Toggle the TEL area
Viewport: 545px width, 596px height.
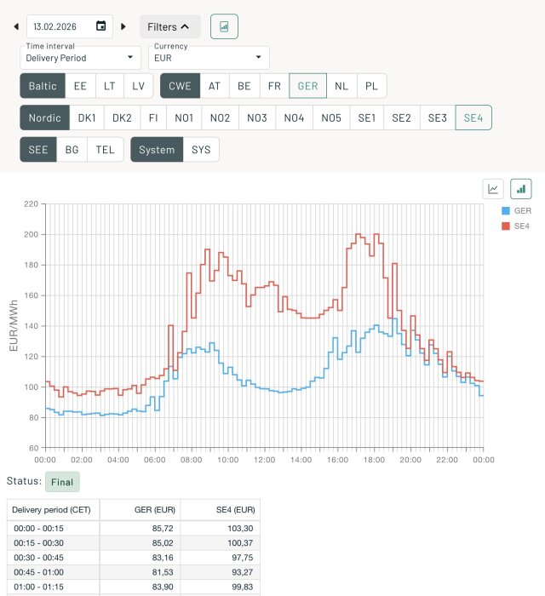coord(106,150)
